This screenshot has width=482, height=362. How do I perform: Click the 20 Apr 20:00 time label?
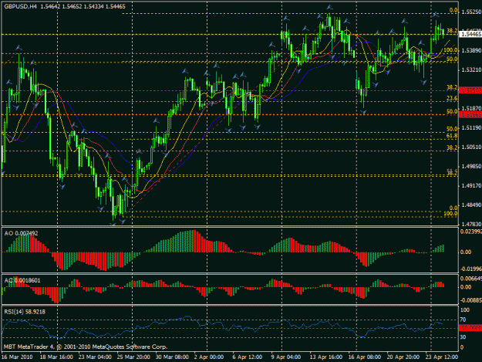[x=403, y=357]
